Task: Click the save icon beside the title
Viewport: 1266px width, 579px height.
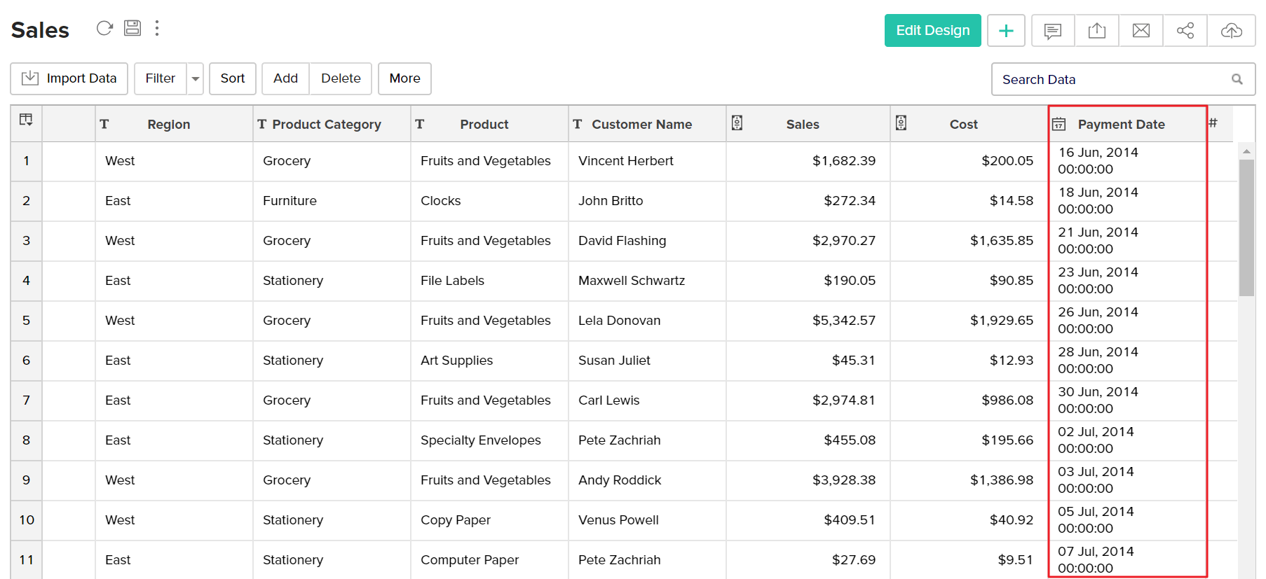Action: [x=132, y=28]
